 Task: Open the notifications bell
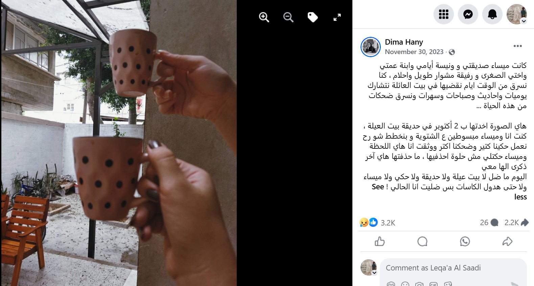(x=492, y=14)
